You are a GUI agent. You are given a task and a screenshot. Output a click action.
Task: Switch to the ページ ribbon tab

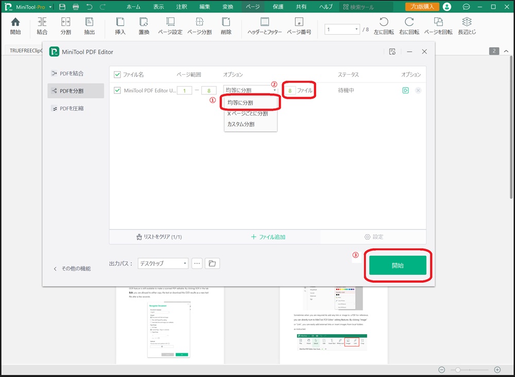252,7
